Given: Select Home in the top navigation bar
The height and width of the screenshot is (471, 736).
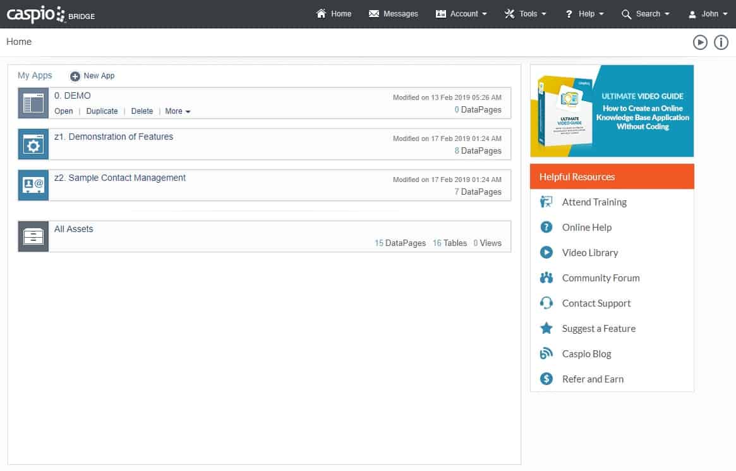Looking at the screenshot, I should (x=334, y=14).
